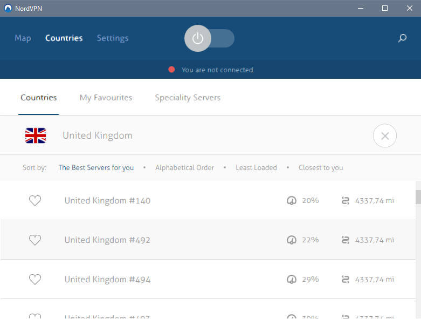
Task: Click the load gauge icon for #492
Action: click(292, 240)
